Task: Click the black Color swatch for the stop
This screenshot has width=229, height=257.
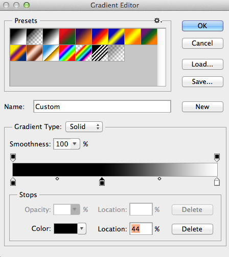Action: click(x=65, y=228)
